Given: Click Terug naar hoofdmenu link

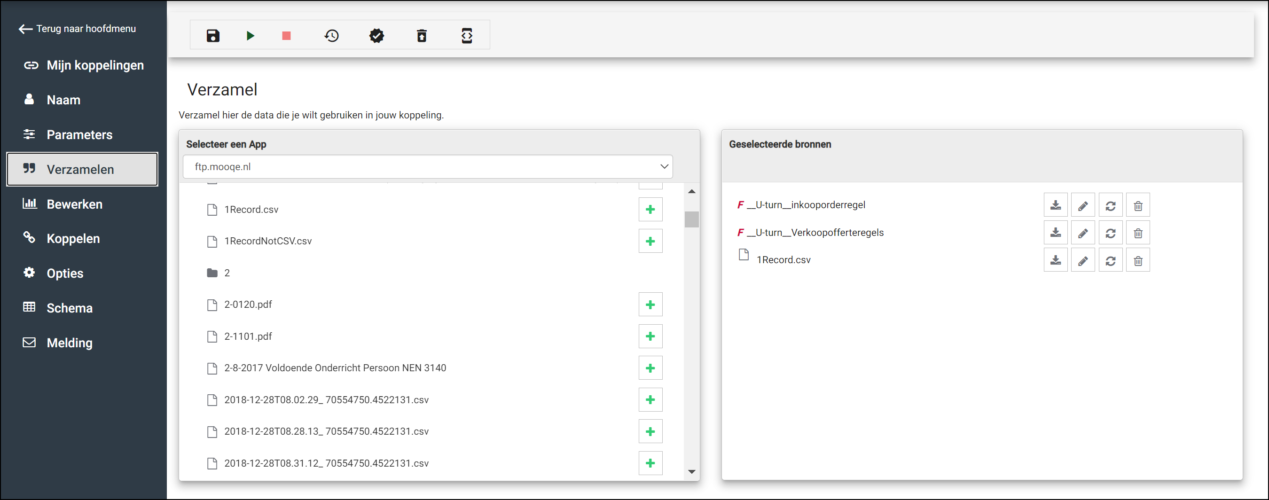Looking at the screenshot, I should tap(78, 29).
